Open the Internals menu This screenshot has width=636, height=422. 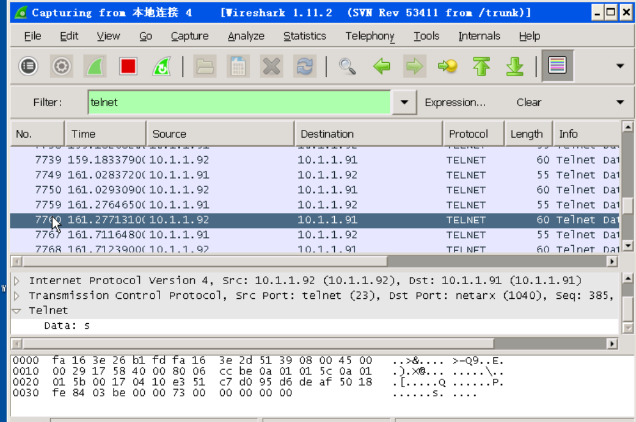479,36
